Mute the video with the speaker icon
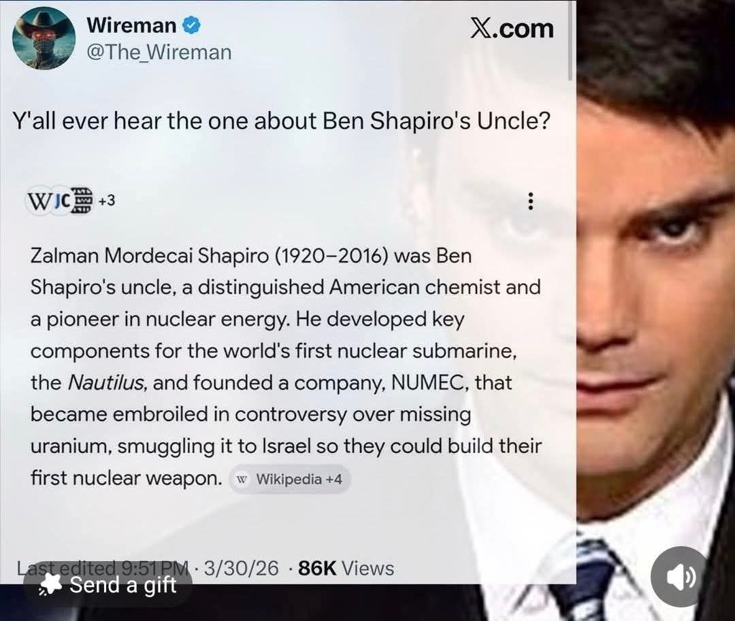 coord(681,577)
